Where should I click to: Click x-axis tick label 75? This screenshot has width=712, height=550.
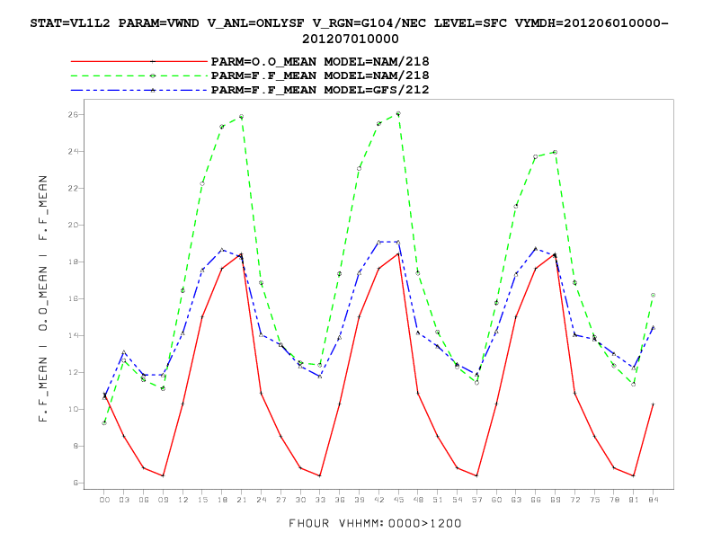pos(594,500)
